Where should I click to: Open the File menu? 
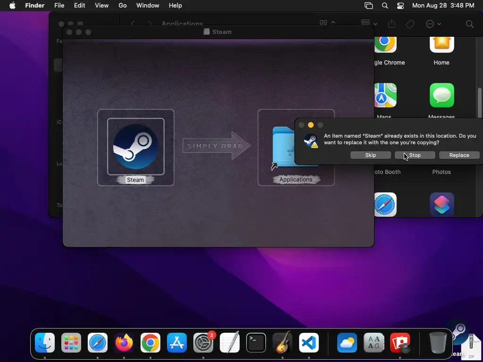(59, 6)
